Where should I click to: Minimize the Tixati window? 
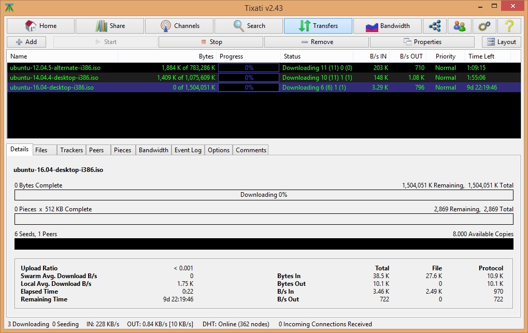(x=480, y=6)
